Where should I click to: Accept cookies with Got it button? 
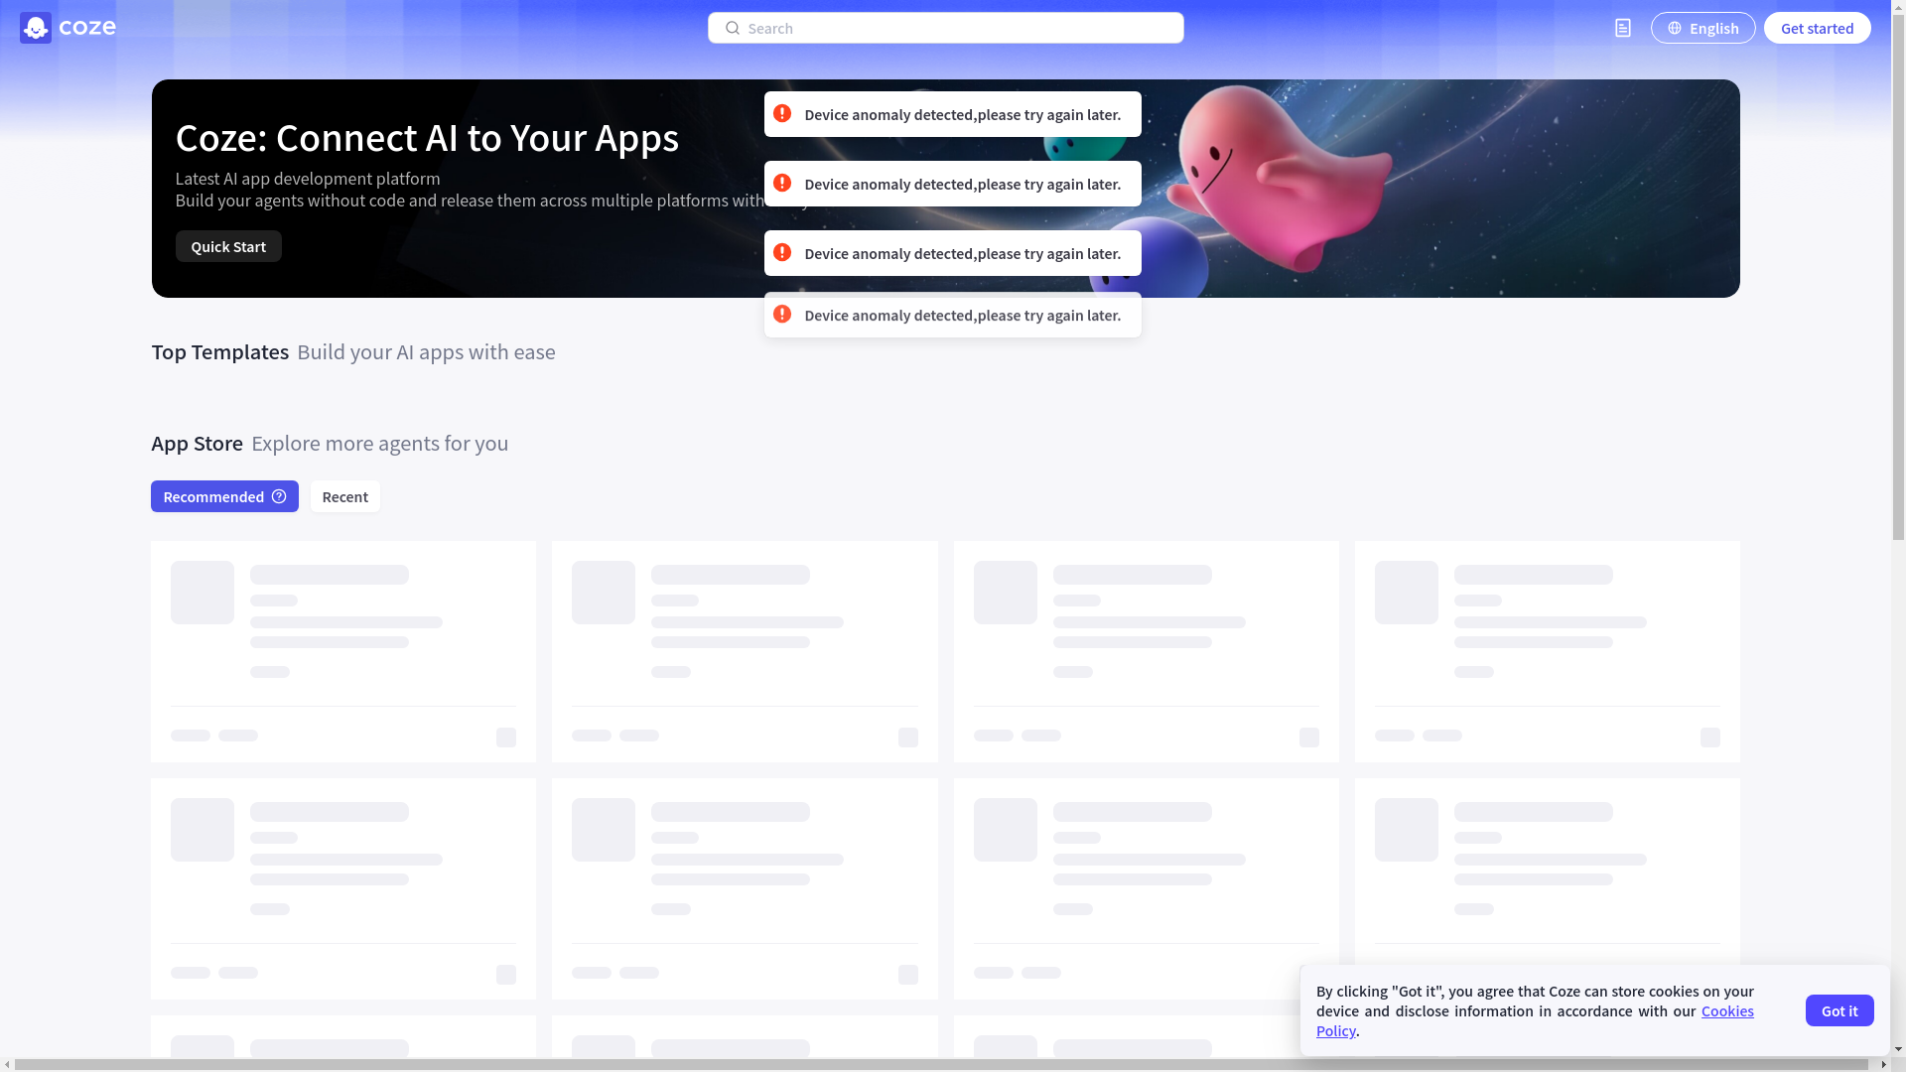click(x=1839, y=1010)
